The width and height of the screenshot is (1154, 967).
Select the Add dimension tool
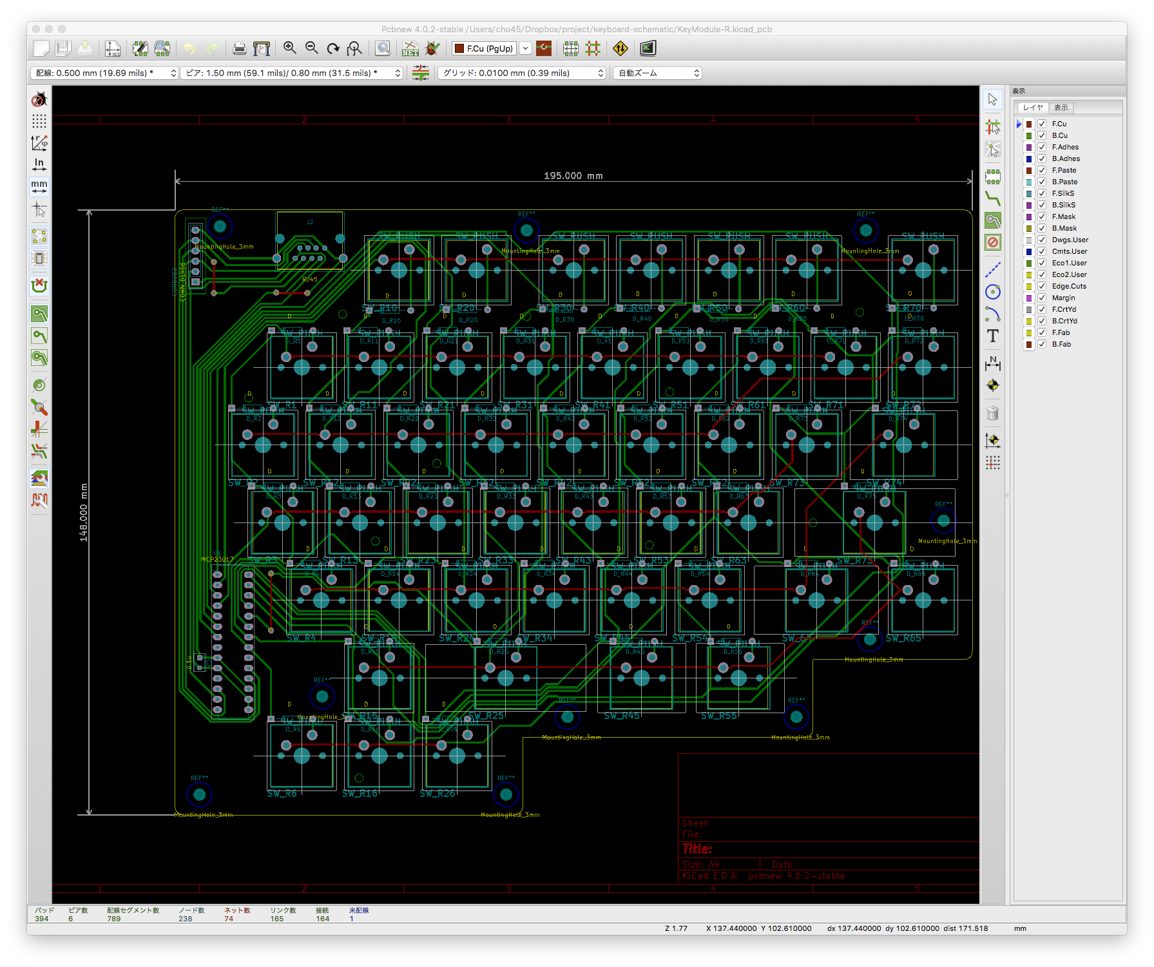pyautogui.click(x=992, y=364)
